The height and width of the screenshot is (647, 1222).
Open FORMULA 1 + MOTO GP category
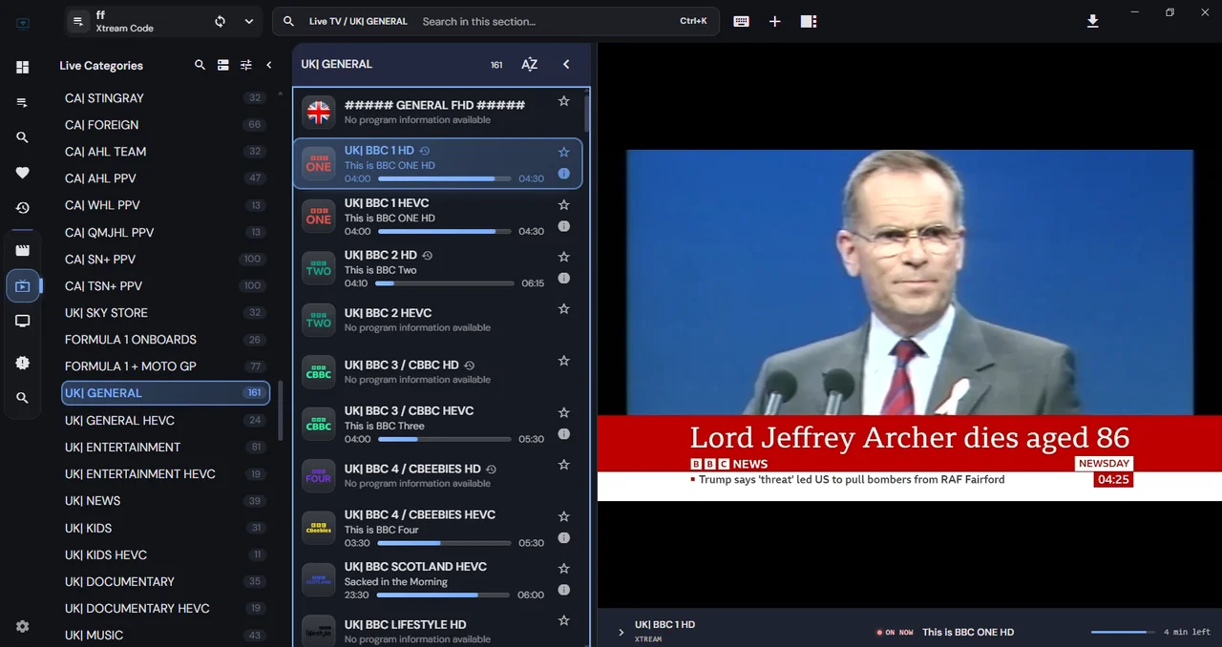165,366
